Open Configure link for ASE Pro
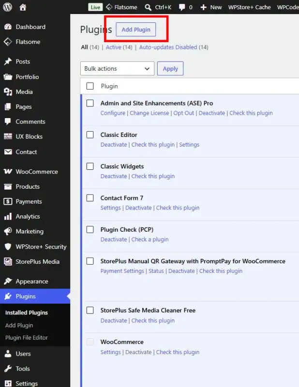 pyautogui.click(x=113, y=113)
